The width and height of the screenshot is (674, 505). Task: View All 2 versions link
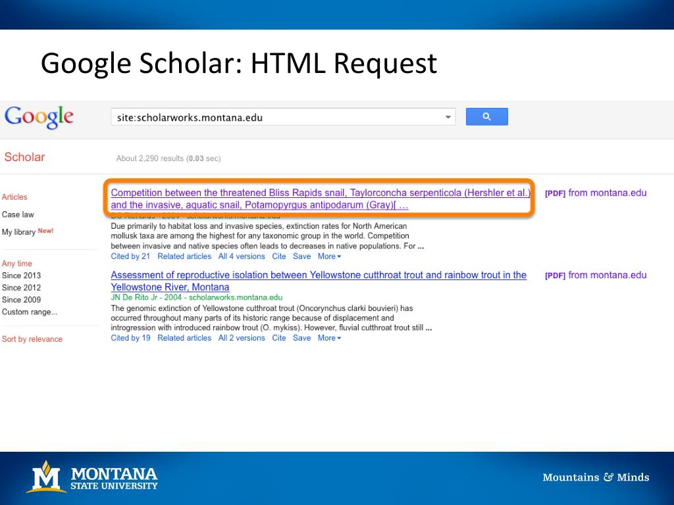point(242,338)
